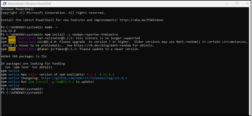Click the v18.15.0 version output
Screen dimensions: 252x116
8,31
